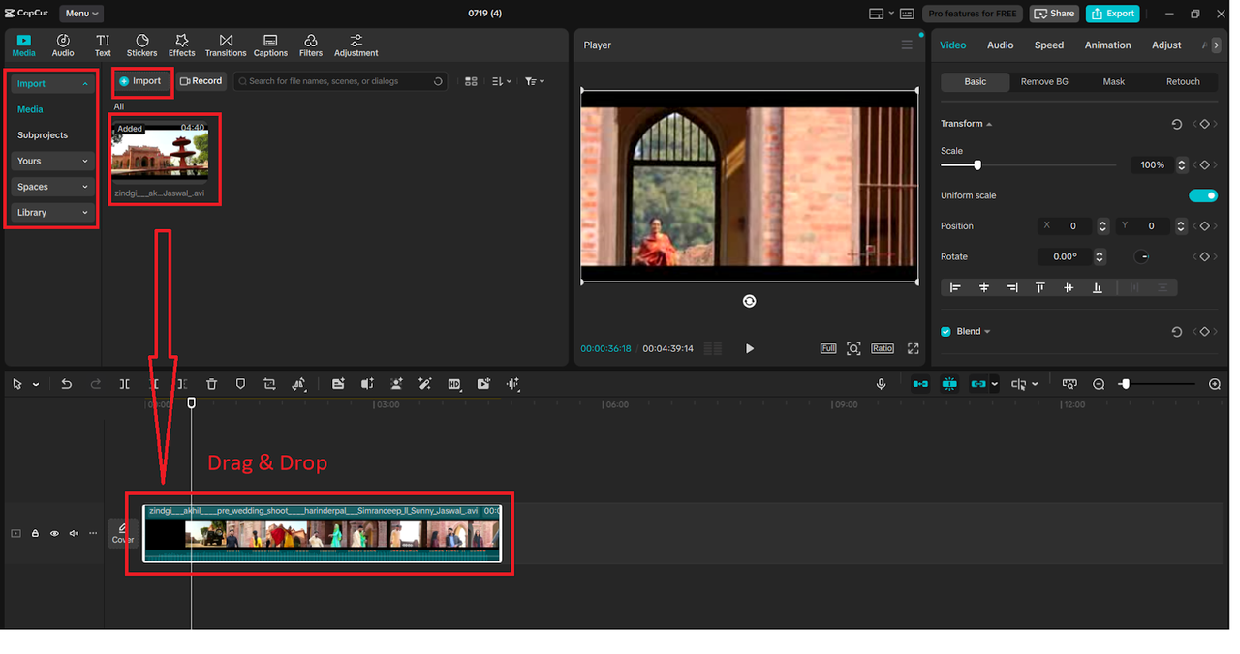Toggle the Uniform scale switch
This screenshot has height=654, width=1240.
[x=1202, y=195]
